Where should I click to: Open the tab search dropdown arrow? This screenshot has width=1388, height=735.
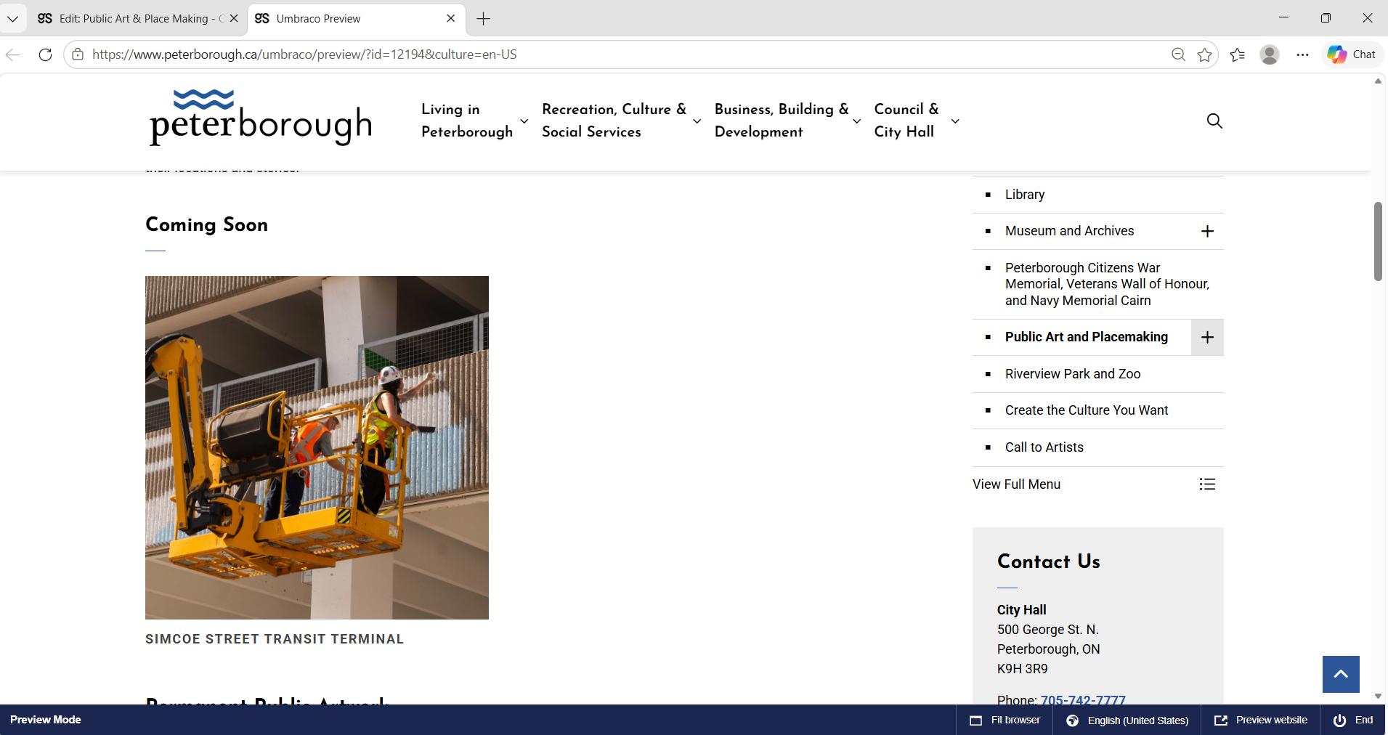[12, 19]
